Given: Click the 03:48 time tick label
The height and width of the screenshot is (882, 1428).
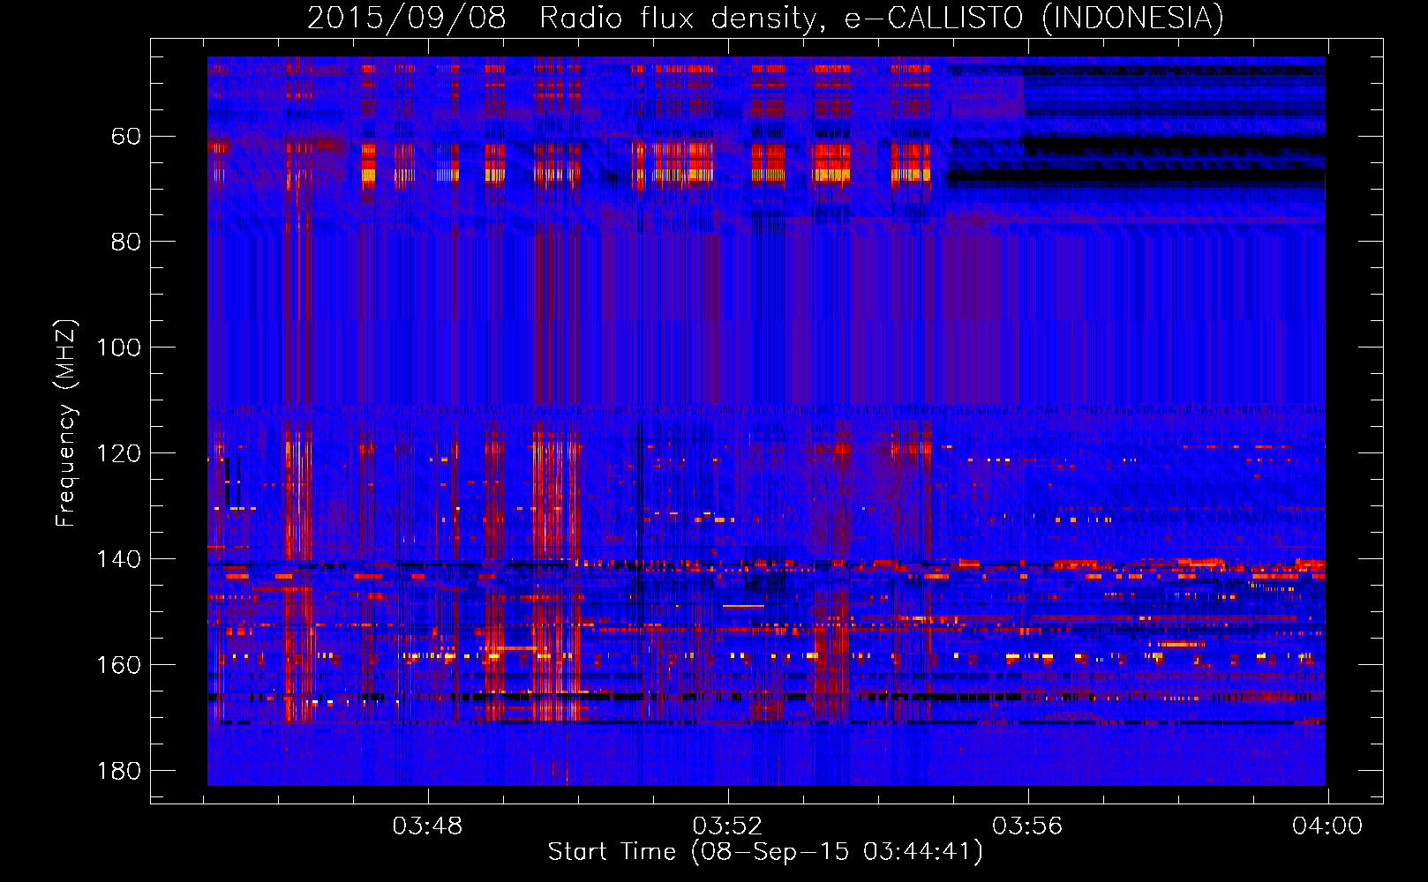Looking at the screenshot, I should (x=427, y=826).
